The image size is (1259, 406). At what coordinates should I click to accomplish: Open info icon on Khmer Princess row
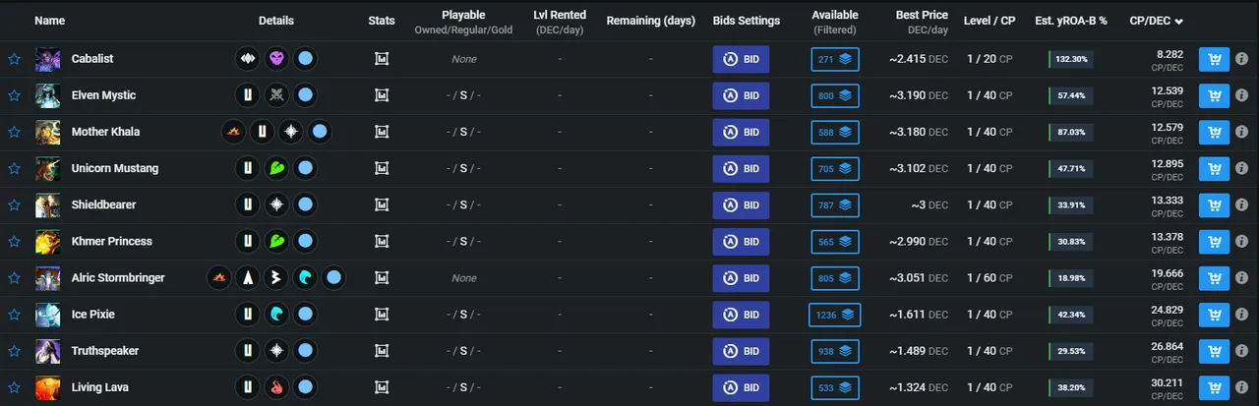point(1243,242)
